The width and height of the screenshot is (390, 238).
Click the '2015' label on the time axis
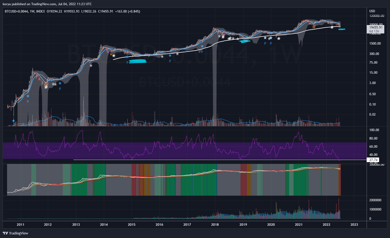[132, 225]
